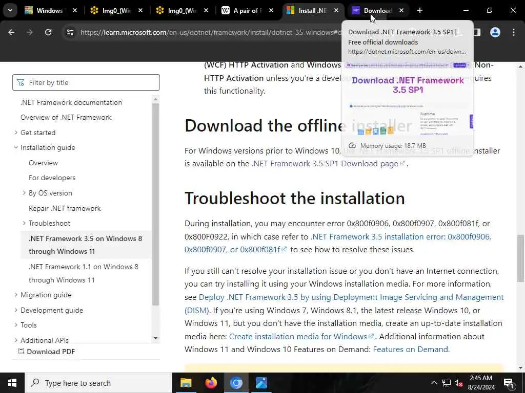The image size is (525, 393).
Task: Open .NET Framework documentation entry
Action: tap(71, 102)
